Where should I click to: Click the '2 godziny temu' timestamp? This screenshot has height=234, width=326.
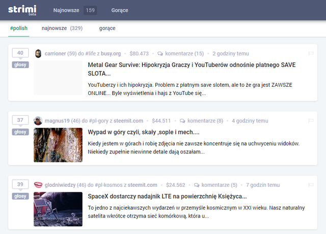(231, 53)
